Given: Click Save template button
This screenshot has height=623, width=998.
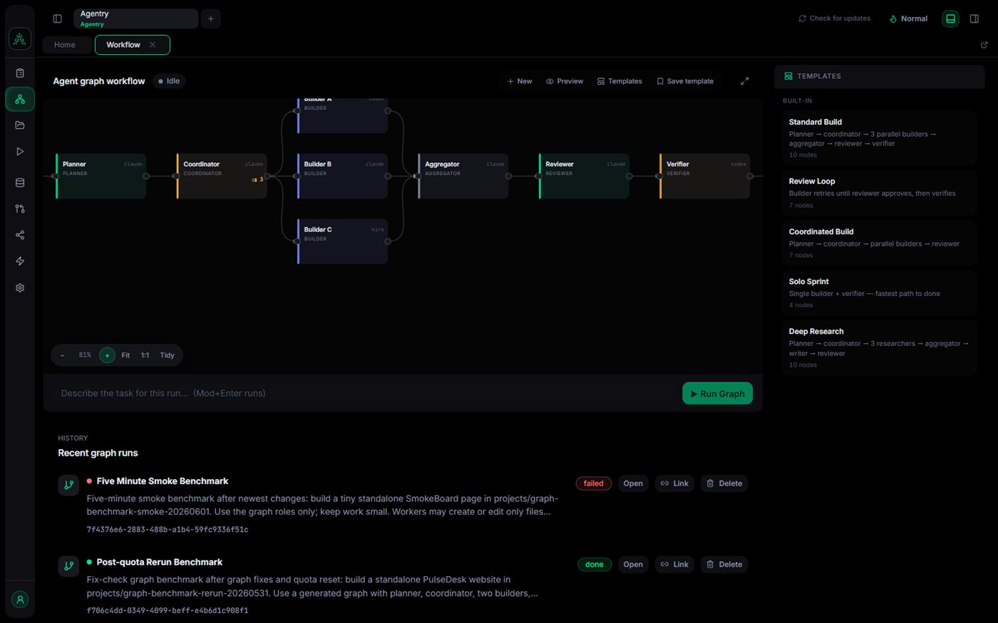Looking at the screenshot, I should click(685, 81).
